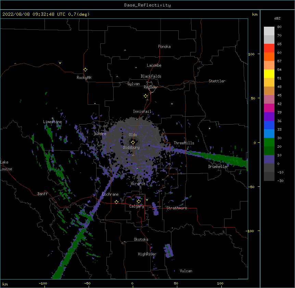295x288 pixels.
Task: Select the light gray 80 dBZ swatch
Action: pos(269,31)
